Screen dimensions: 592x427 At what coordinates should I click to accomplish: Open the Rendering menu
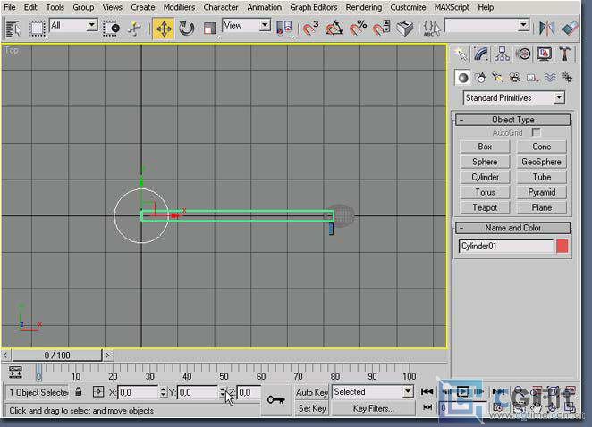tap(364, 7)
